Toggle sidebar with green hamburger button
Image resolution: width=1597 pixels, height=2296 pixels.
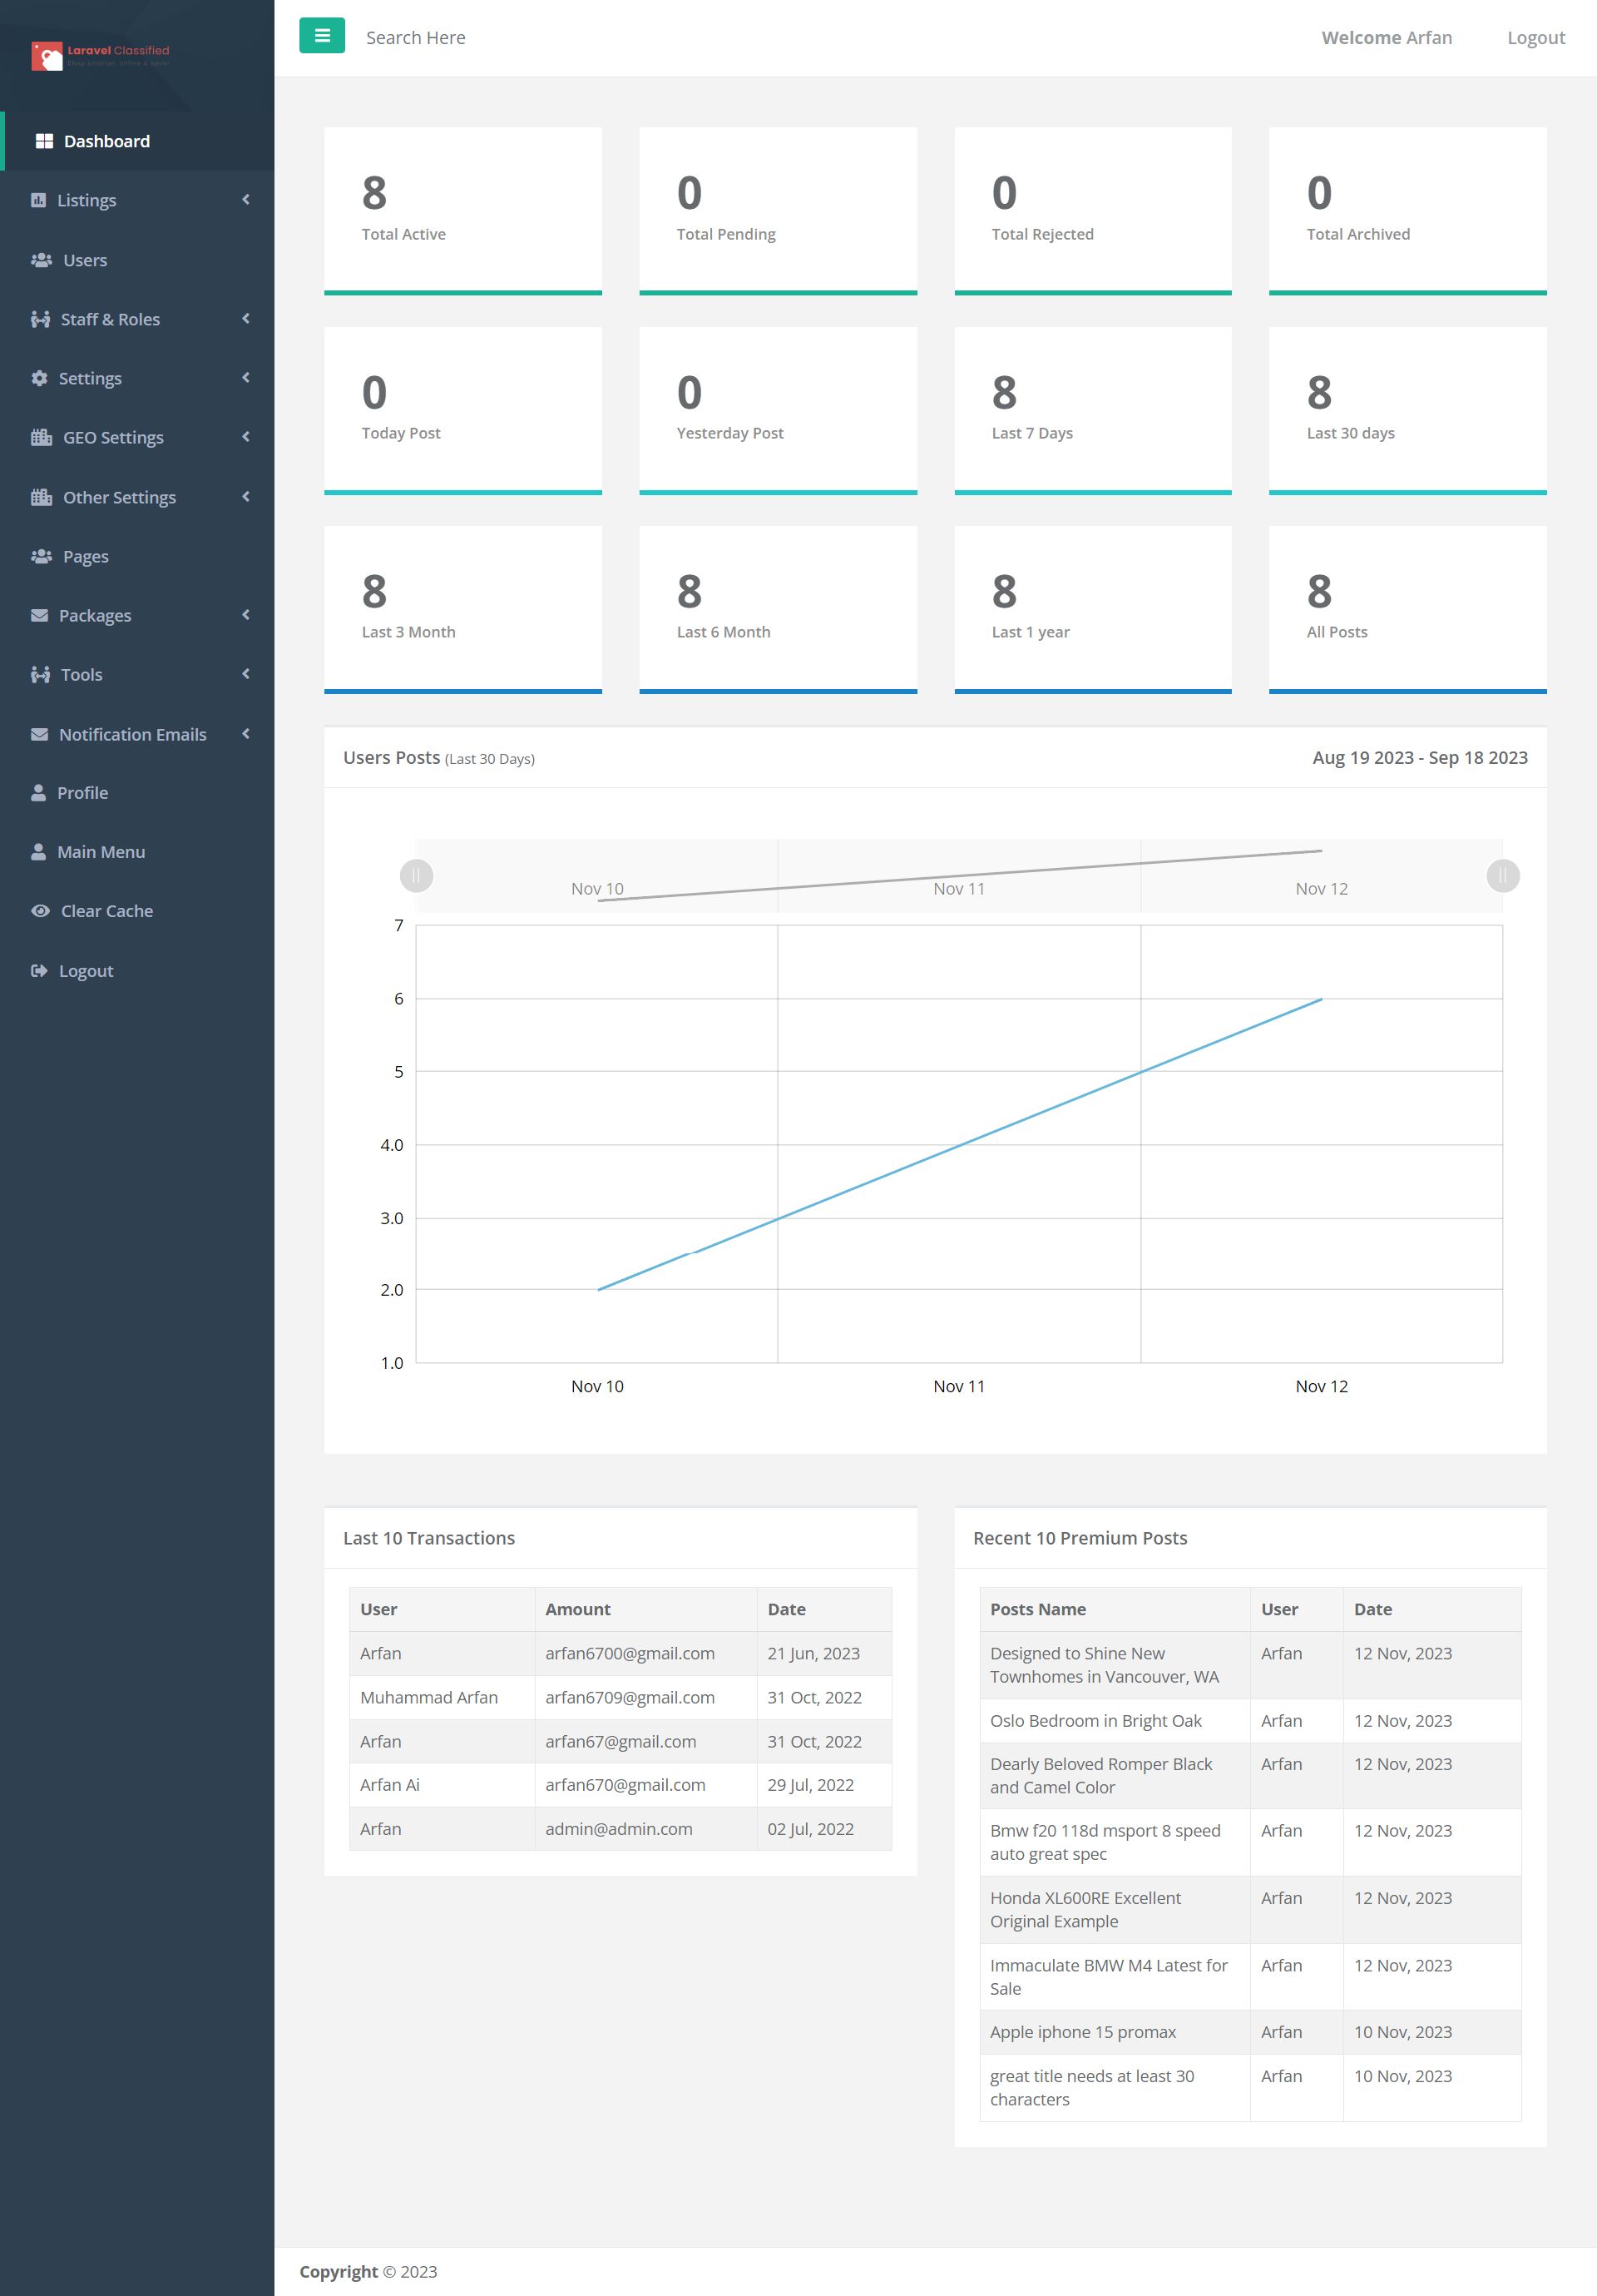(x=322, y=36)
